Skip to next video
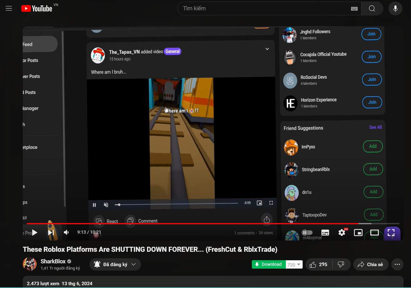 click(x=51, y=232)
